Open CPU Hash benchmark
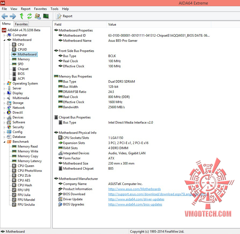The image size is (240, 234). click(25, 185)
